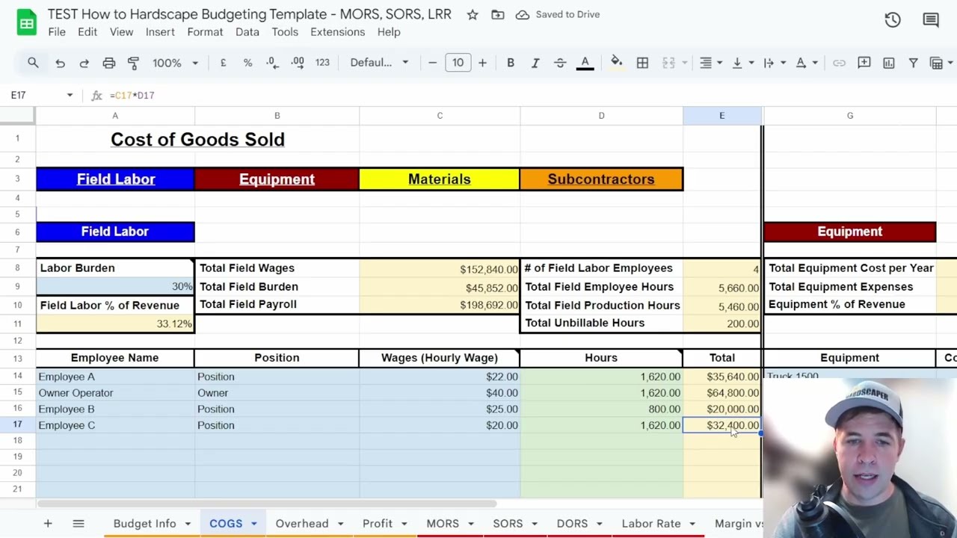This screenshot has width=957, height=538.
Task: Open the all sheets list button
Action: [78, 524]
